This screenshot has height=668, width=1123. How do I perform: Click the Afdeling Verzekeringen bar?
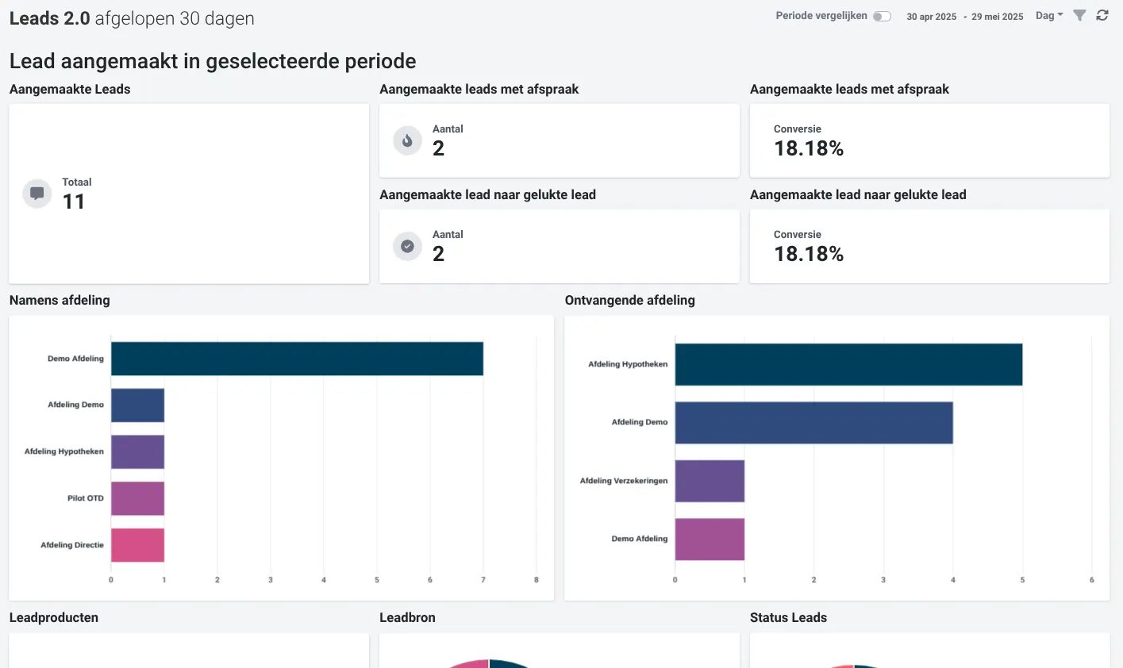pos(710,481)
